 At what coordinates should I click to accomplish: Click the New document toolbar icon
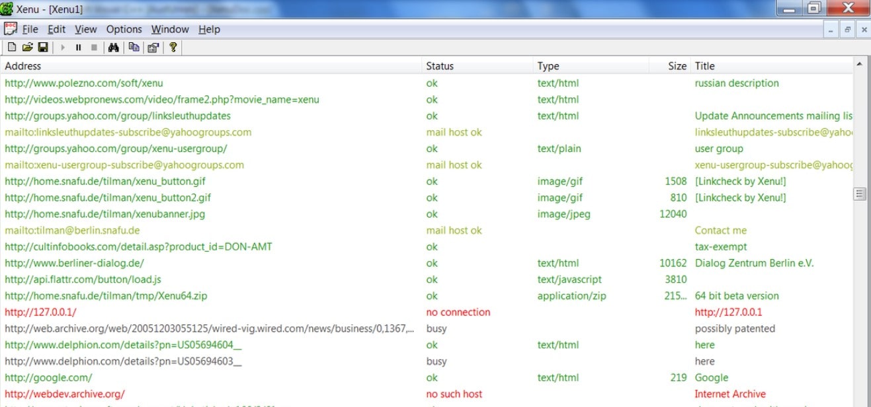[x=11, y=48]
